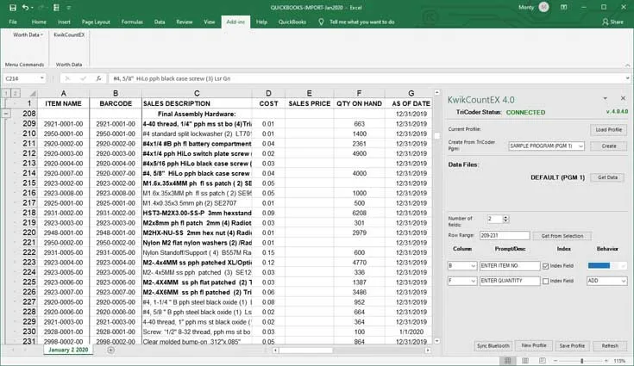
Task: Click the Insert Function fx icon
Action: pos(98,78)
